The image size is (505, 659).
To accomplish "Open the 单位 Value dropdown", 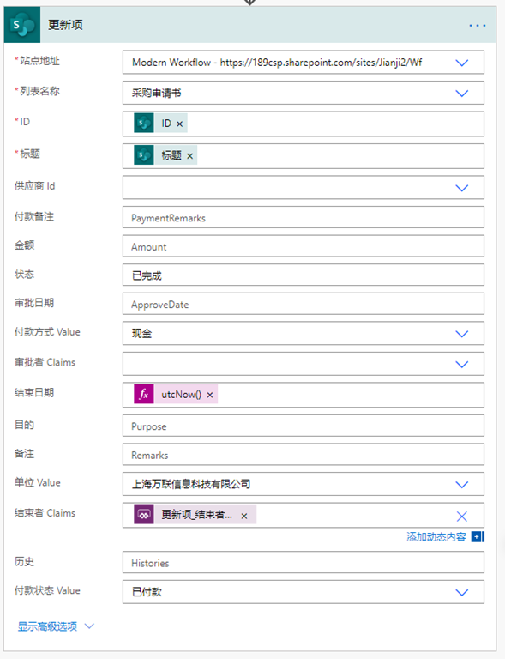I will 462,485.
